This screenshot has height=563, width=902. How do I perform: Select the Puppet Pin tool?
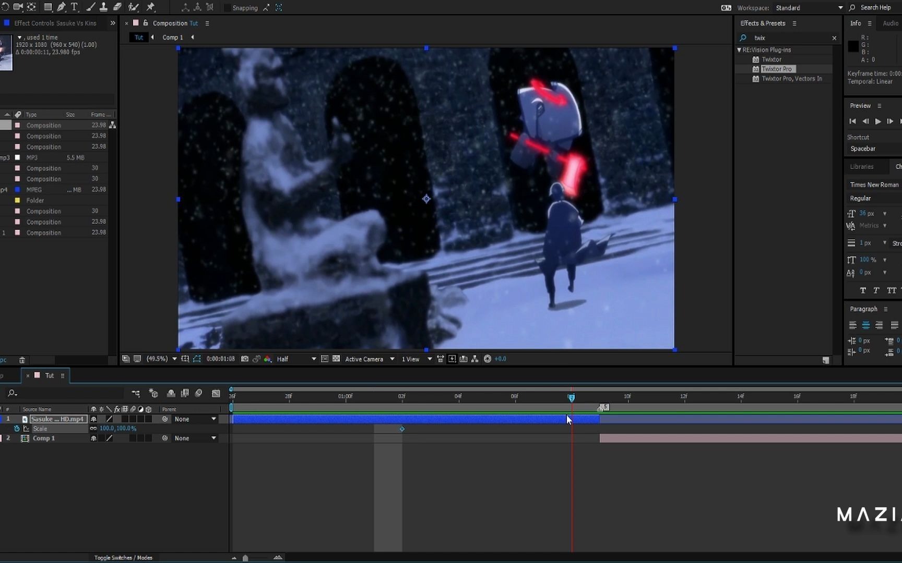click(x=151, y=7)
